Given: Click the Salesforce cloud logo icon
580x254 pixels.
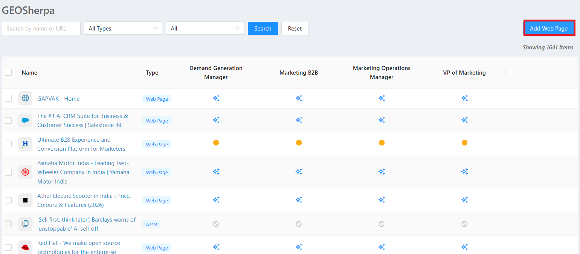Looking at the screenshot, I should click(x=25, y=121).
